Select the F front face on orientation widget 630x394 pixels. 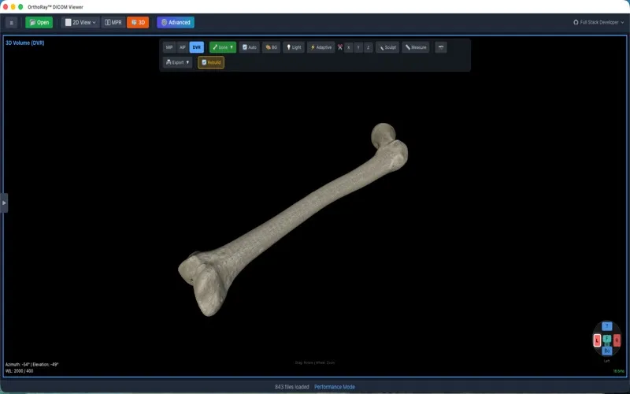(606, 339)
